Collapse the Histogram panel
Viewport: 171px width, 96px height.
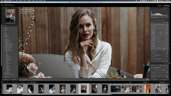(x=168, y=8)
